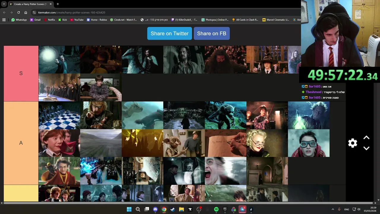The width and height of the screenshot is (380, 214).
Task: Open Steam from the taskbar
Action: coord(172,209)
